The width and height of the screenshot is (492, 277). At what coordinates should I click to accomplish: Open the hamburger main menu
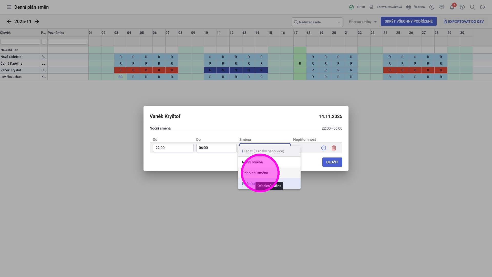tap(9, 7)
